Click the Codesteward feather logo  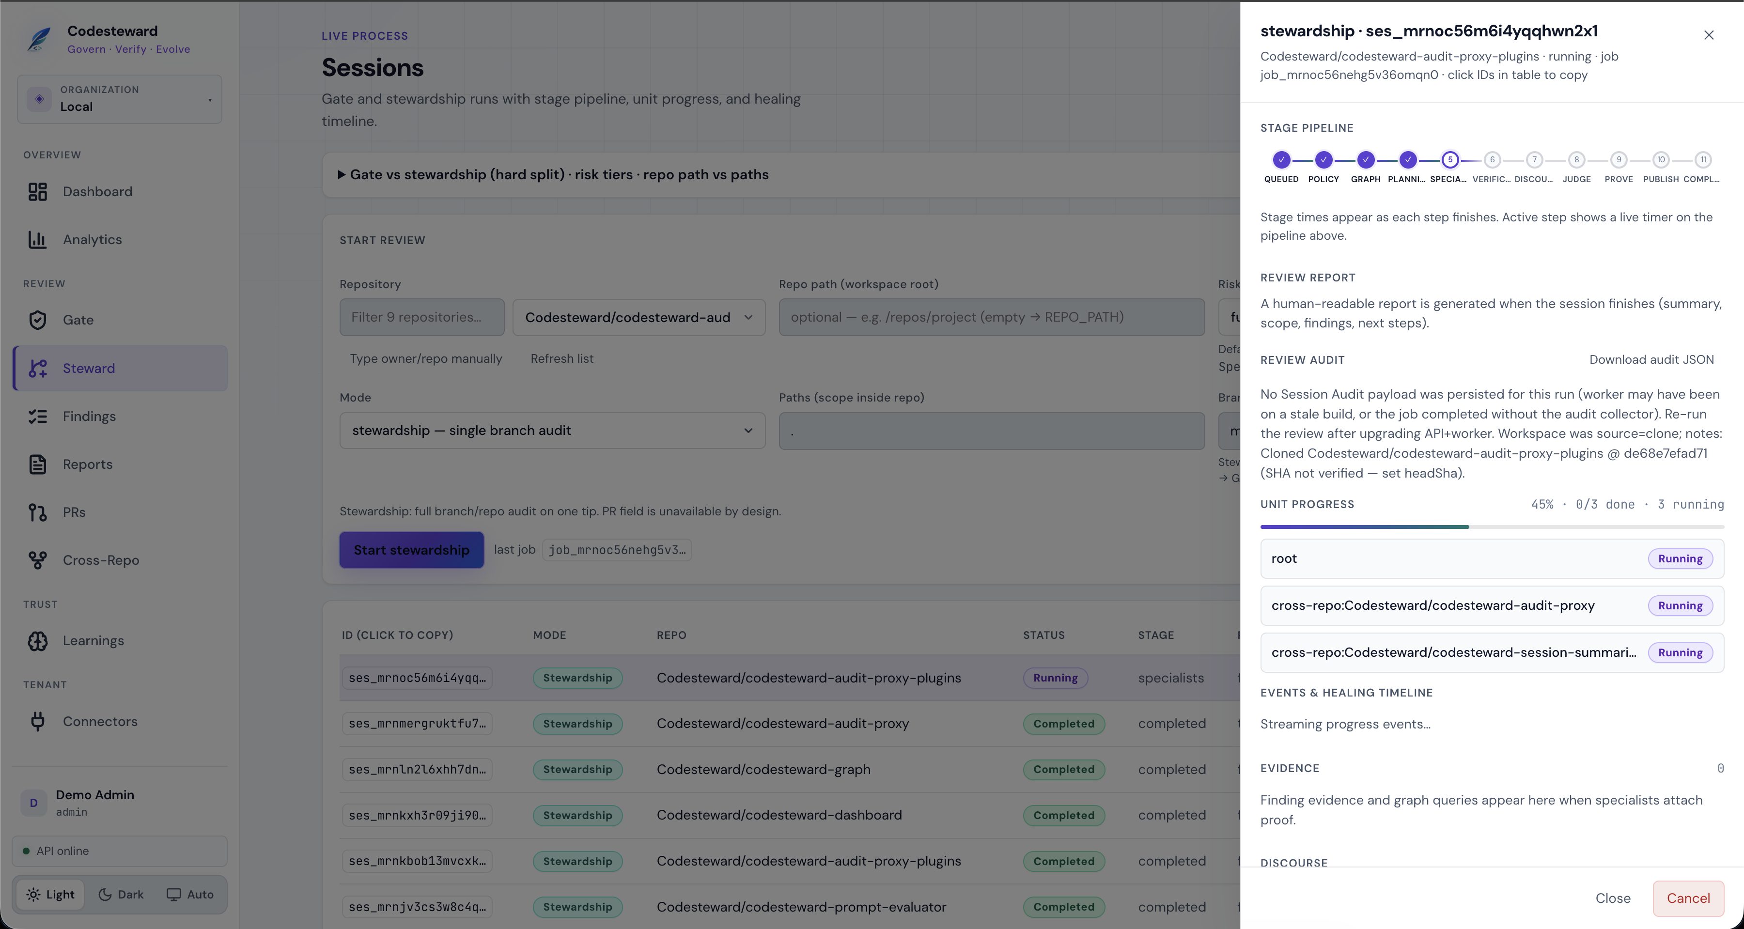(x=39, y=39)
